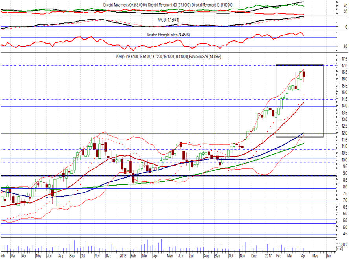Click the 10.5 price axis value
Screen dimensions: 349x259
tap(345, 153)
